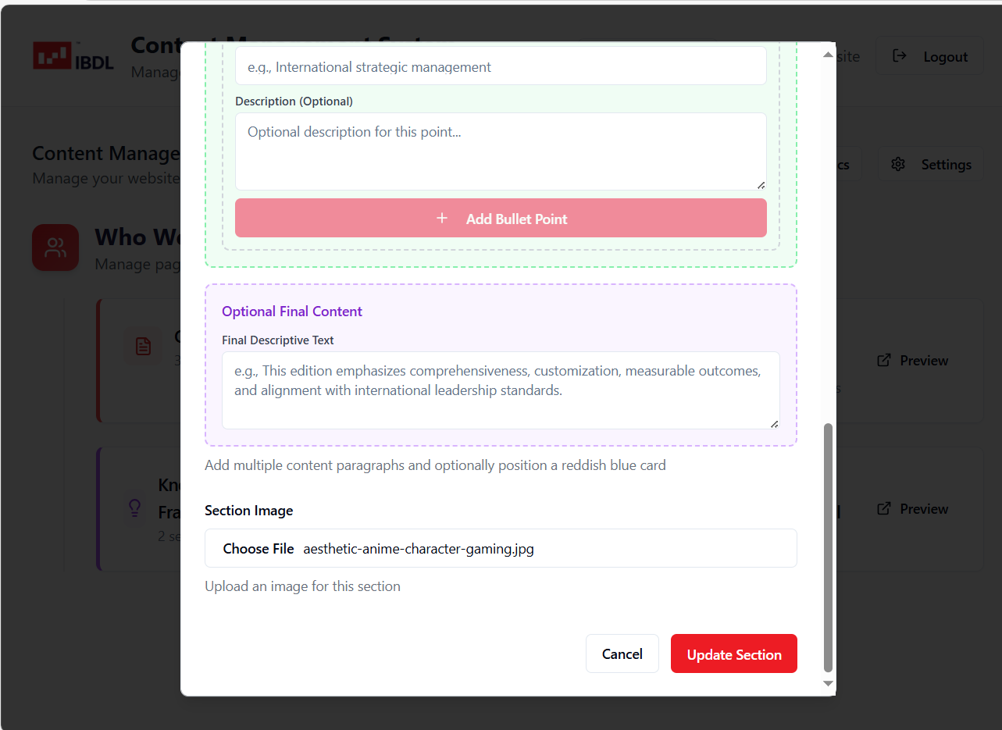This screenshot has width=1002, height=730.
Task: Click the red Who We Are people icon
Action: (55, 248)
